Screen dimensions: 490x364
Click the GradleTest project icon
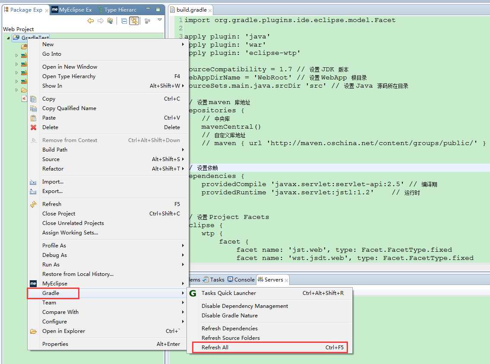(x=16, y=38)
